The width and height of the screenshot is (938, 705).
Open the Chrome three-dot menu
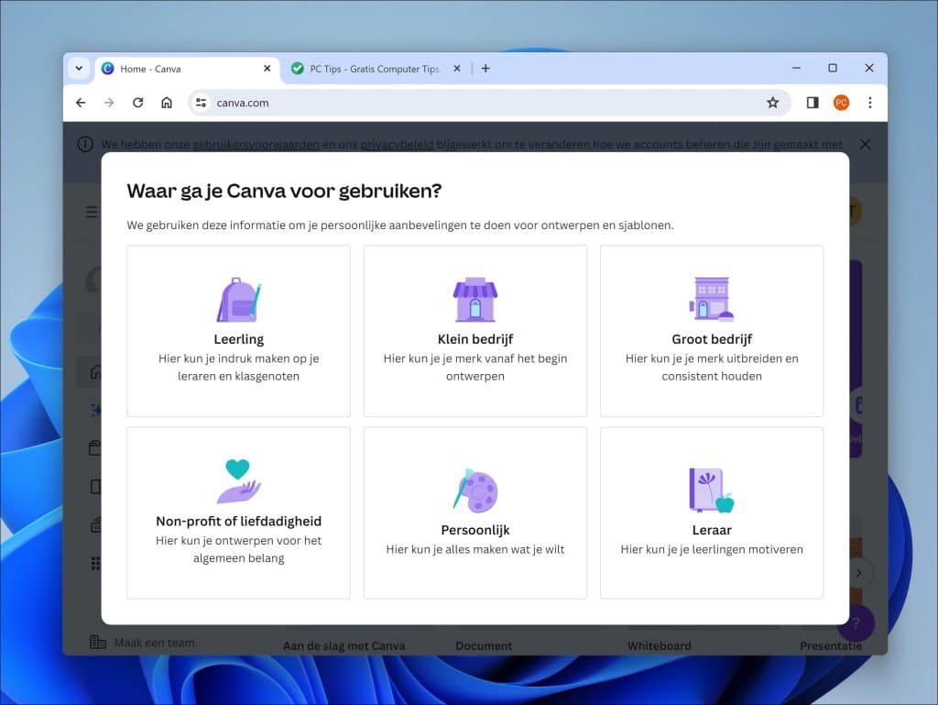(x=870, y=103)
